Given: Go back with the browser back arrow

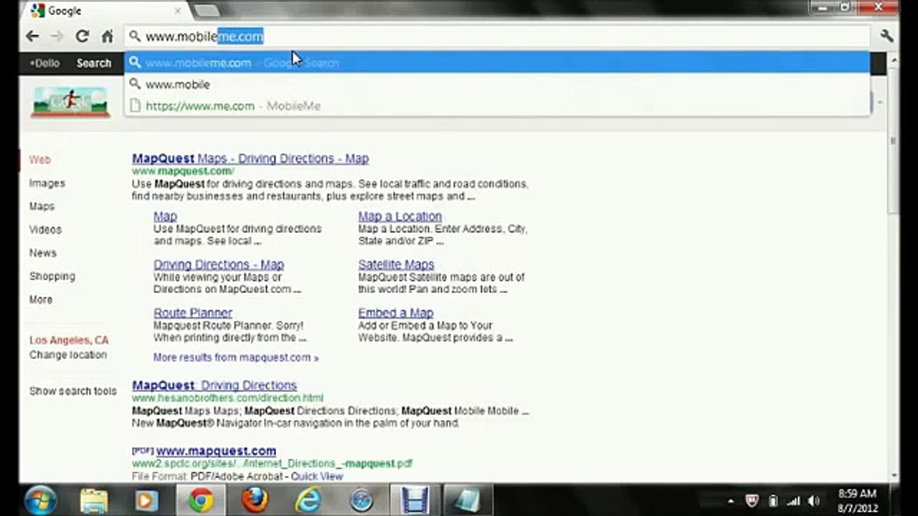Looking at the screenshot, I should [x=32, y=36].
